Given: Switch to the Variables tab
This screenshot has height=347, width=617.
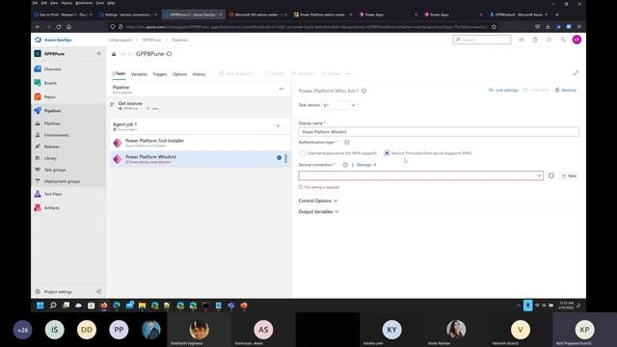Looking at the screenshot, I should (139, 74).
